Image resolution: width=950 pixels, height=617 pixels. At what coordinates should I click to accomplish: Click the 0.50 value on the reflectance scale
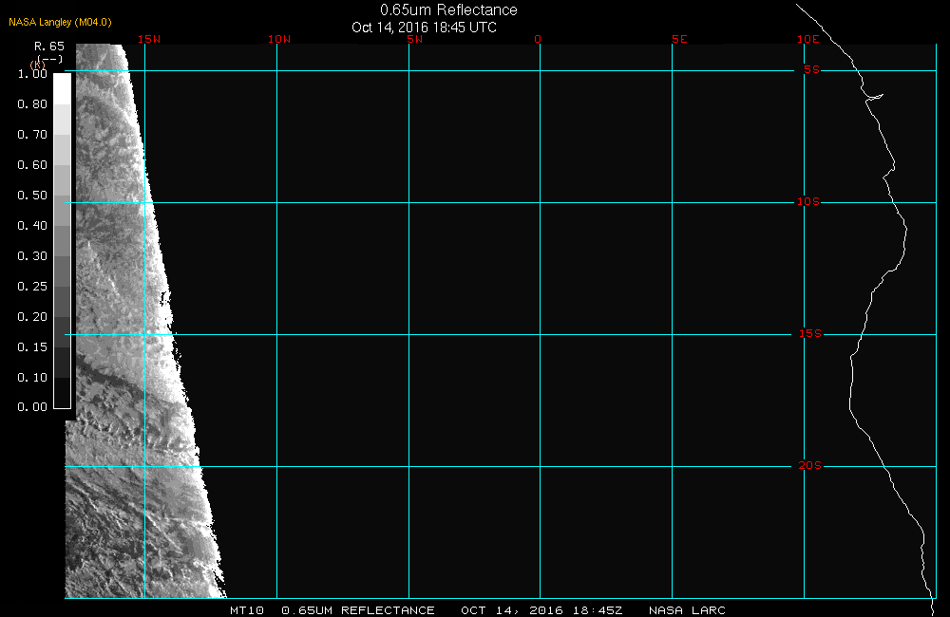32,196
